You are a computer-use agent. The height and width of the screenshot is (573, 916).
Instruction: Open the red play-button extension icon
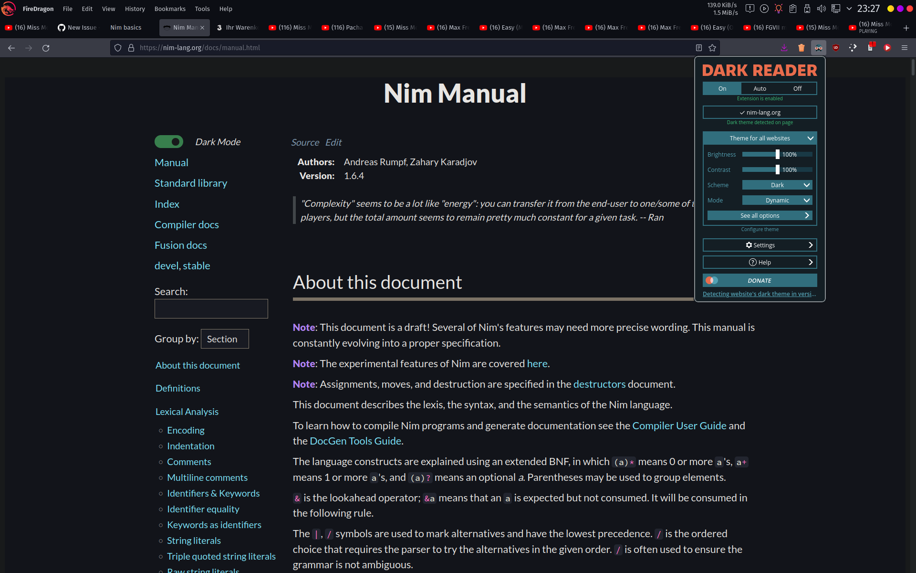point(887,48)
